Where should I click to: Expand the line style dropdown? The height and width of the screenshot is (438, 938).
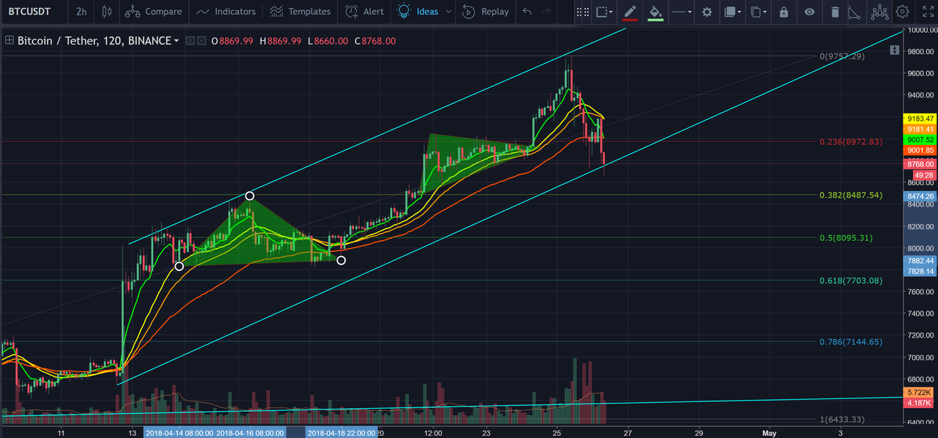pyautogui.click(x=682, y=12)
